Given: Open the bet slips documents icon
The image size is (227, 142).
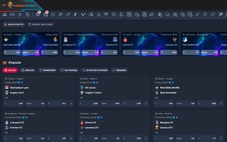Looking at the screenshot, I should coord(28,14).
